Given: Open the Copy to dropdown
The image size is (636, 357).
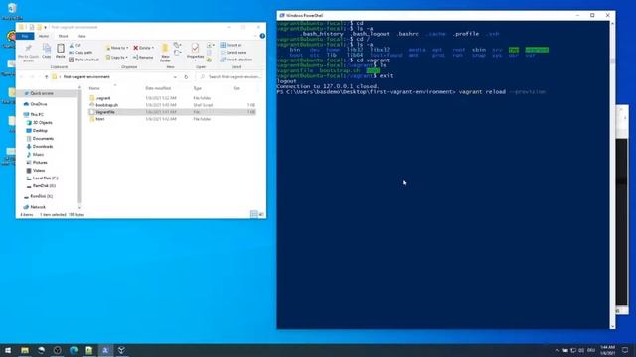Looking at the screenshot, I should (117, 58).
